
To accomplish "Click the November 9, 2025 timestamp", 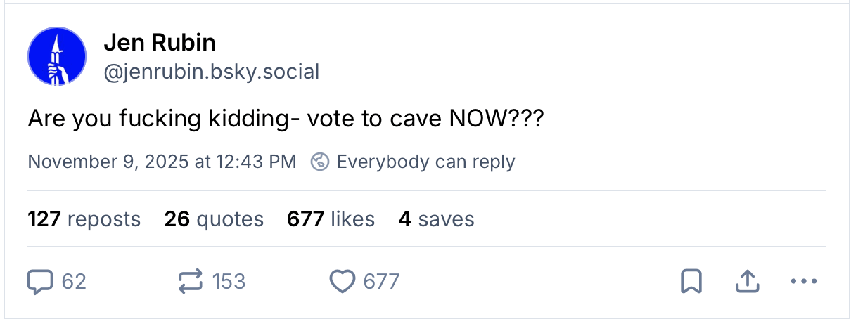I will point(162,162).
